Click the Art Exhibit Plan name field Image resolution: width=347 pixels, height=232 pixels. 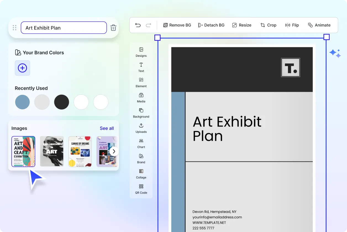64,28
